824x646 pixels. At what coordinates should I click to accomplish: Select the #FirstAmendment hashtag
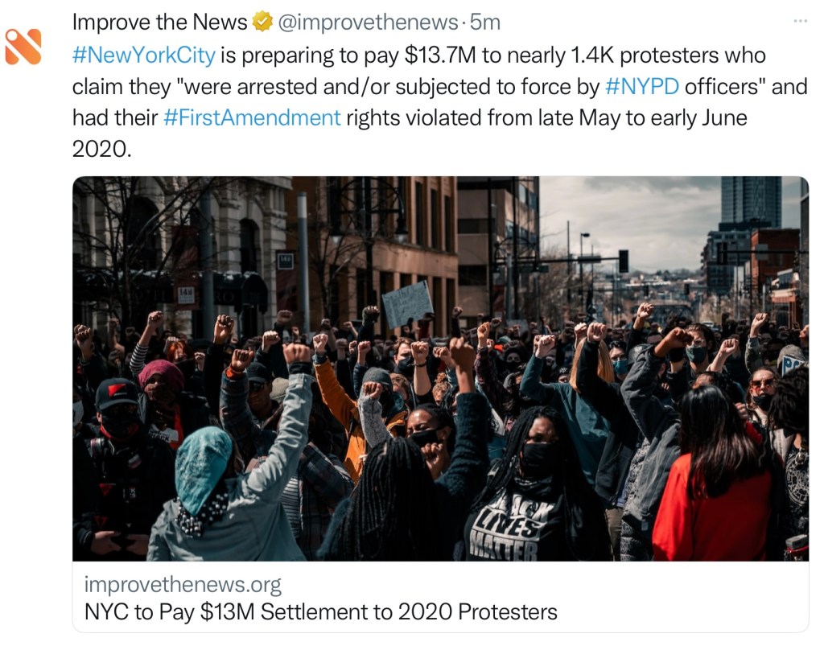(x=252, y=117)
